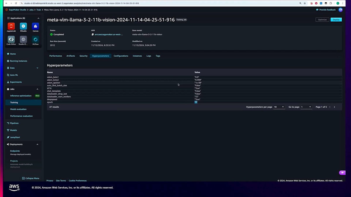Click the browser zoom magnifier icon

[x=300, y=3]
